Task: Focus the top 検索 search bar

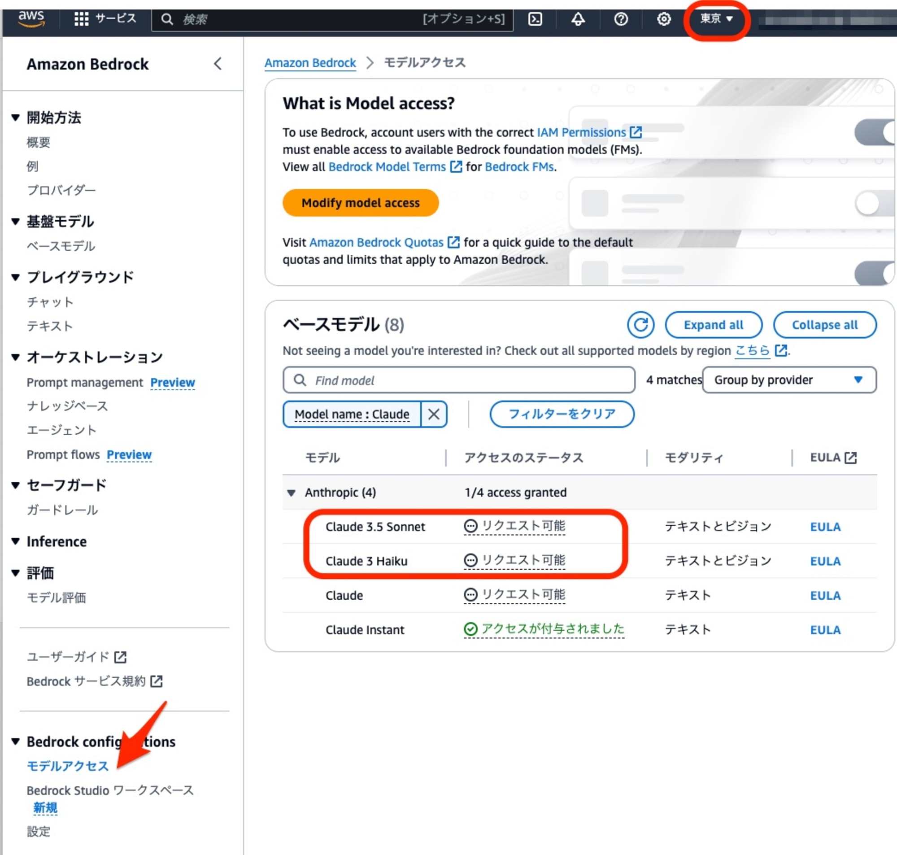Action: (332, 19)
